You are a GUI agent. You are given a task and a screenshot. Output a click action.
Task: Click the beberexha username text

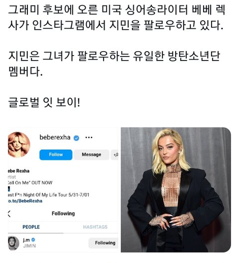(x=55, y=137)
